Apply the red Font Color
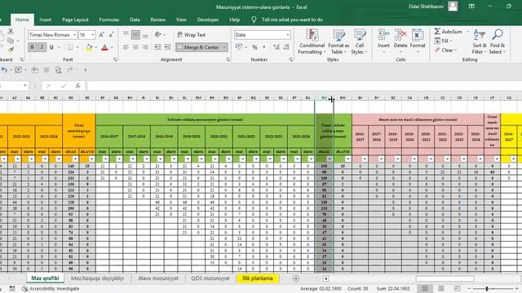The width and height of the screenshot is (522, 293). click(x=104, y=47)
